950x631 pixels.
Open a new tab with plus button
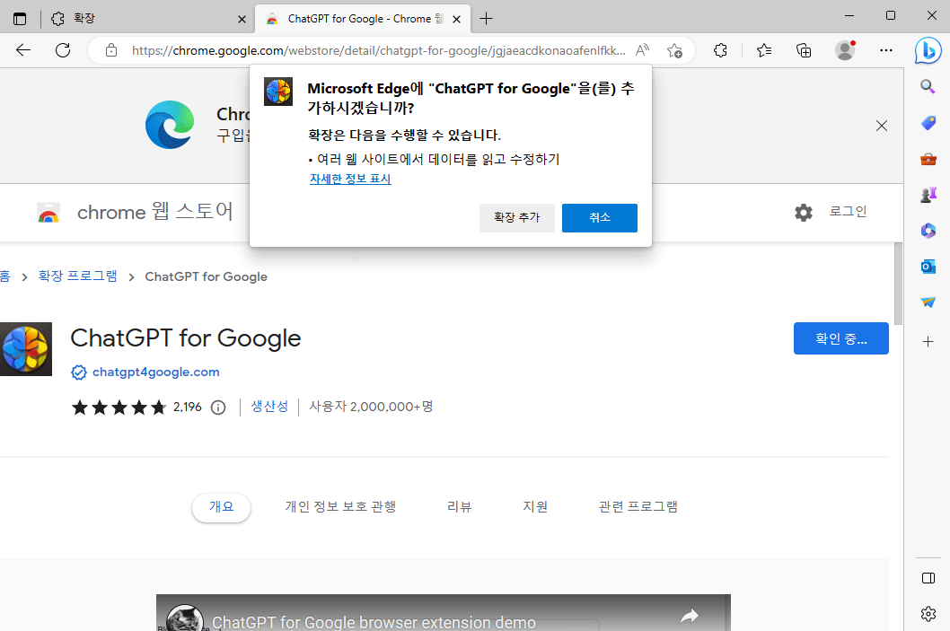486,19
